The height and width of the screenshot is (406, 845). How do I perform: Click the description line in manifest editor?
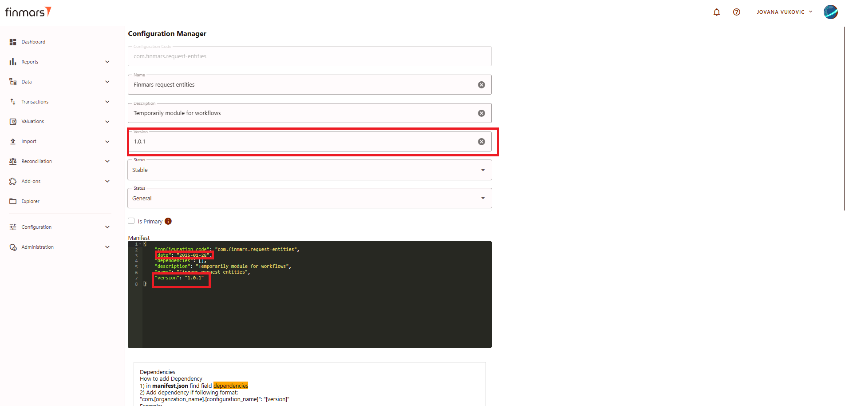point(223,267)
